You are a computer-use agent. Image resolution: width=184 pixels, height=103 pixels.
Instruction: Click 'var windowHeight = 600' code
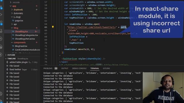[79, 11]
